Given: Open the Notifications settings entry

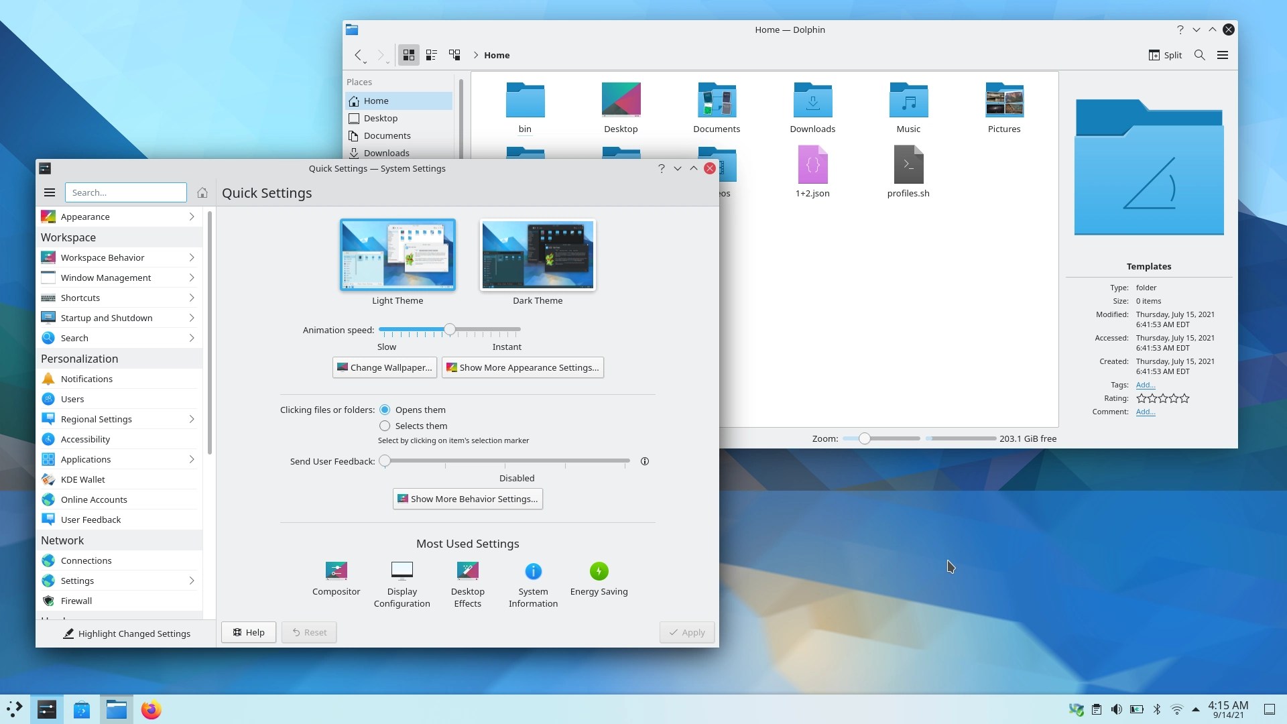Looking at the screenshot, I should click(x=87, y=379).
